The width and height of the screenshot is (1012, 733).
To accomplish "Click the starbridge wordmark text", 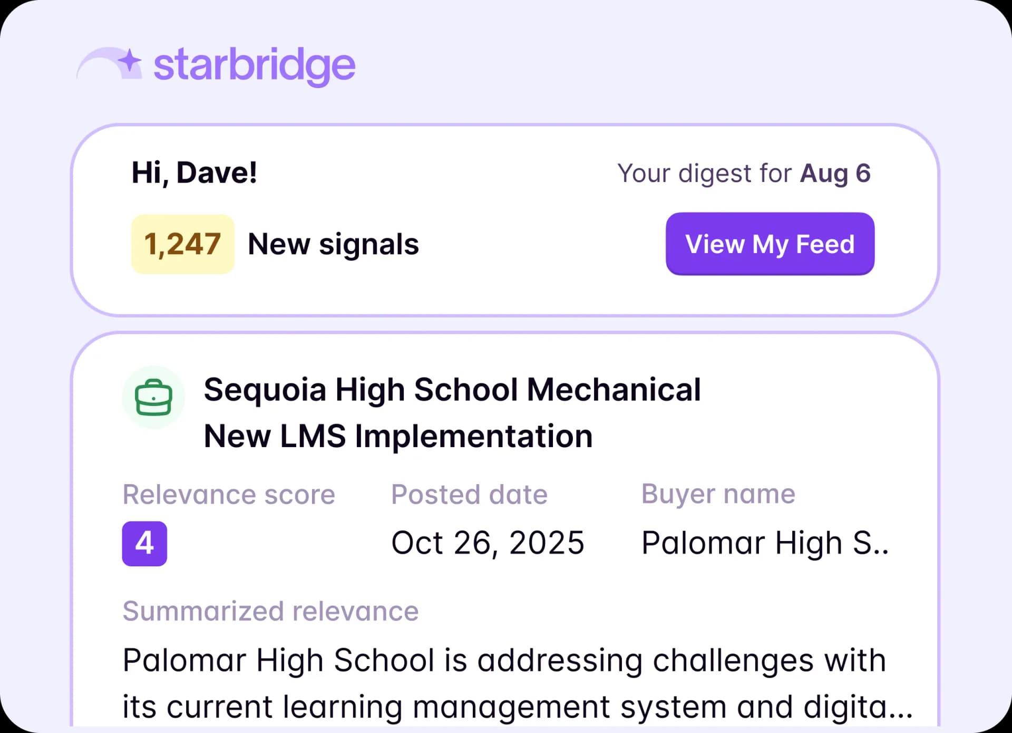I will [x=255, y=65].
